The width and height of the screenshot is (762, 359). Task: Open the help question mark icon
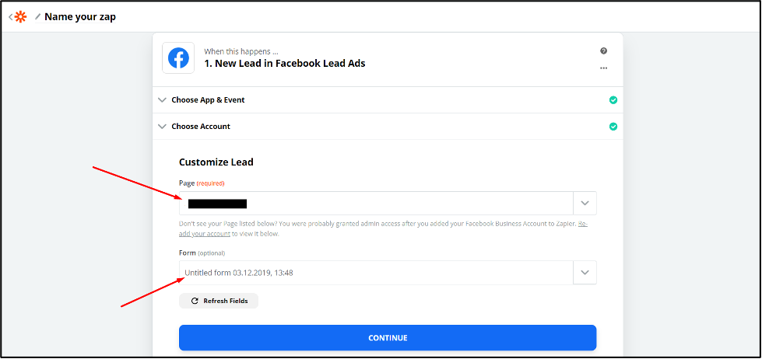click(x=603, y=51)
